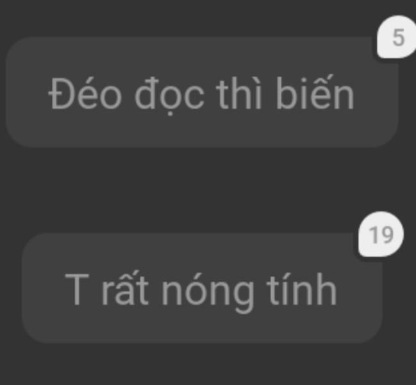
Task: Select the "Đéo đọc thì biến" bubble
Action: click(x=202, y=92)
